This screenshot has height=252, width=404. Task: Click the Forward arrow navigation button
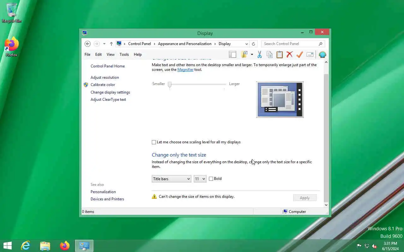point(97,44)
